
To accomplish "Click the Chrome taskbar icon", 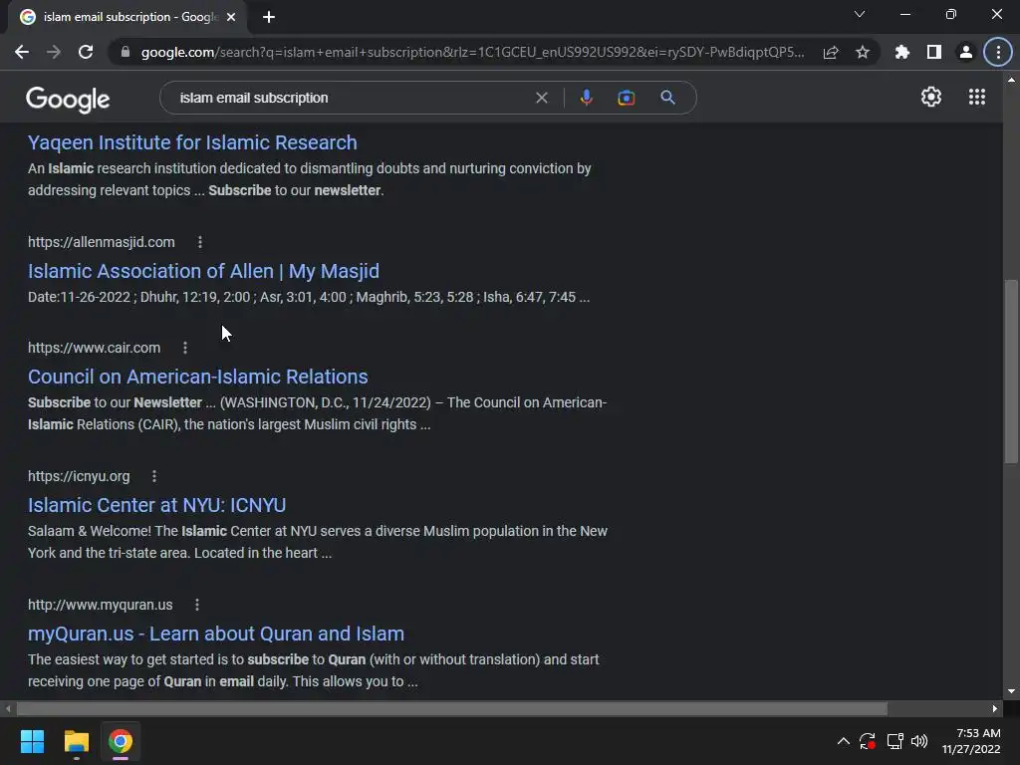I will [x=121, y=741].
